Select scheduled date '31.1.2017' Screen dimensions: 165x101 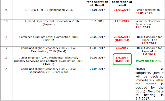pyautogui.click(x=97, y=21)
